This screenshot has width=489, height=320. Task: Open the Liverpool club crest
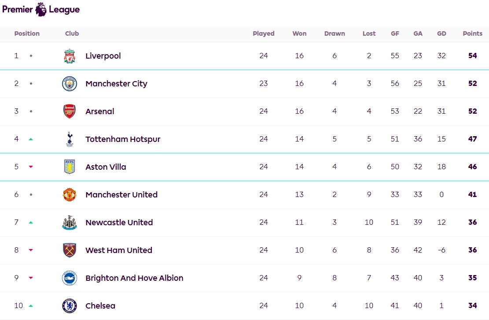coord(70,56)
